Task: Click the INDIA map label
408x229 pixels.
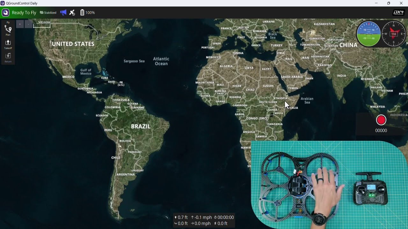Action: (x=341, y=76)
